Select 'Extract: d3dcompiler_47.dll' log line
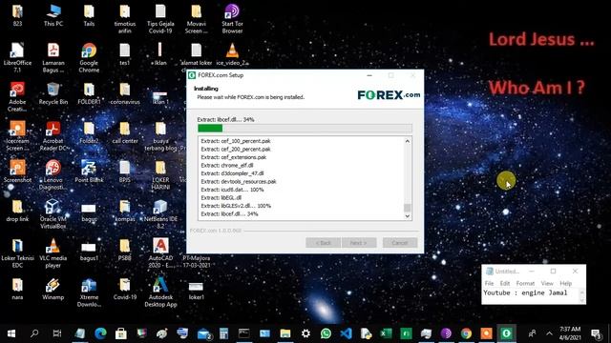 [232, 173]
